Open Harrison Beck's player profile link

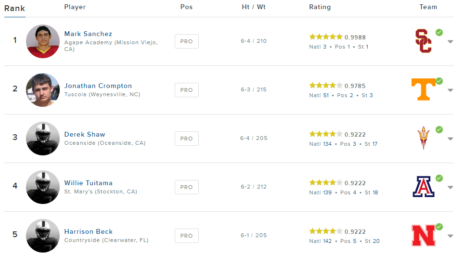point(89,231)
